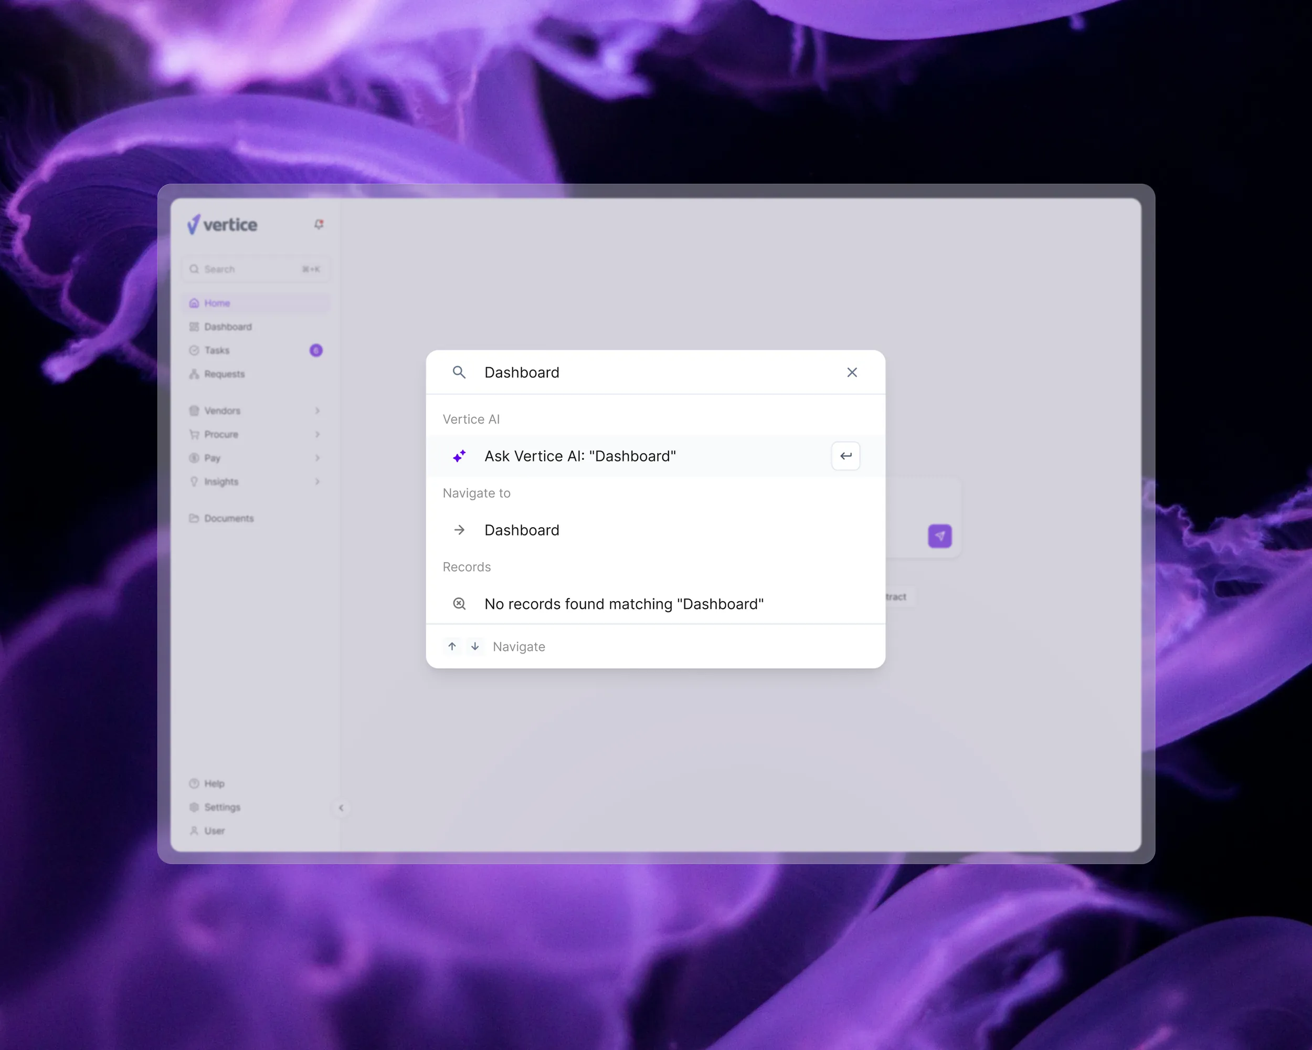Click the User profile icon

(x=194, y=831)
